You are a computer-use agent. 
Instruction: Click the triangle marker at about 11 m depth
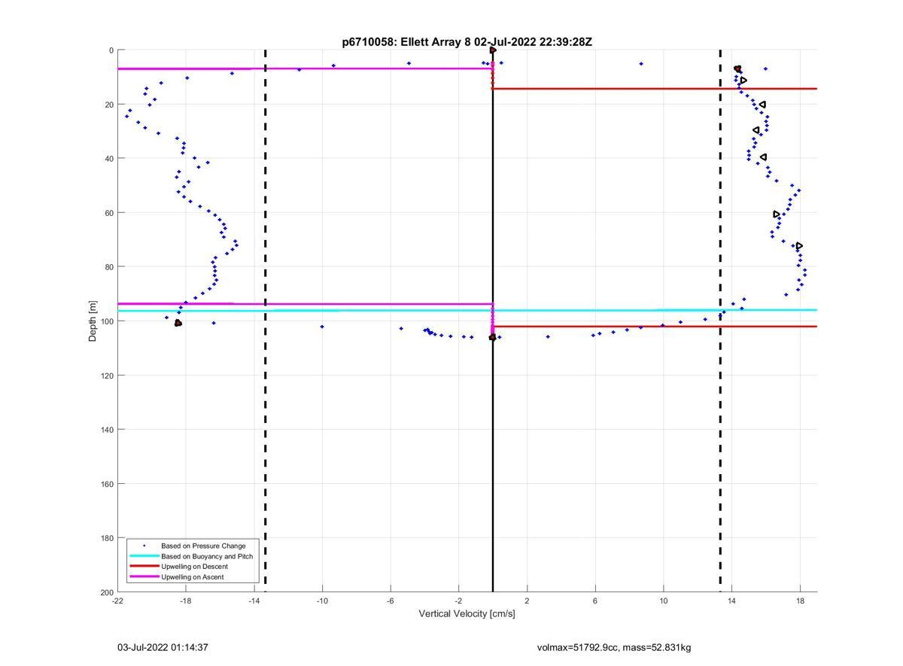pos(743,81)
